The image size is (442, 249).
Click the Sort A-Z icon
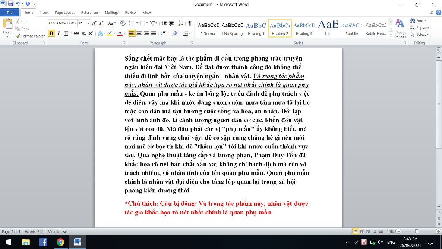[x=180, y=23]
